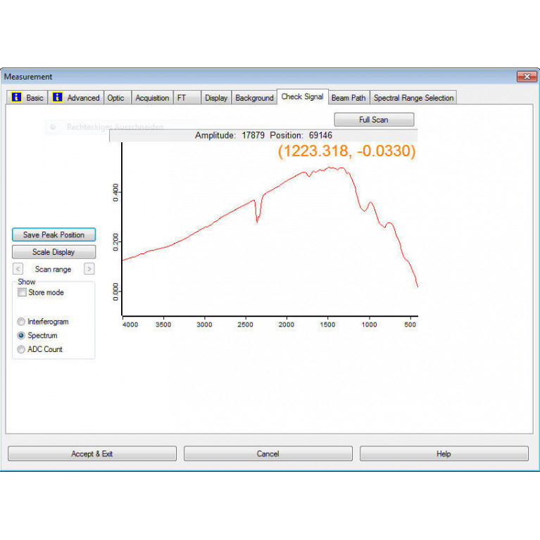This screenshot has width=540, height=540.
Task: Select the Spectrum radio option
Action: click(x=21, y=336)
